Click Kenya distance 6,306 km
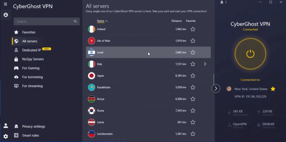The height and width of the screenshot is (142, 286). coord(181,99)
